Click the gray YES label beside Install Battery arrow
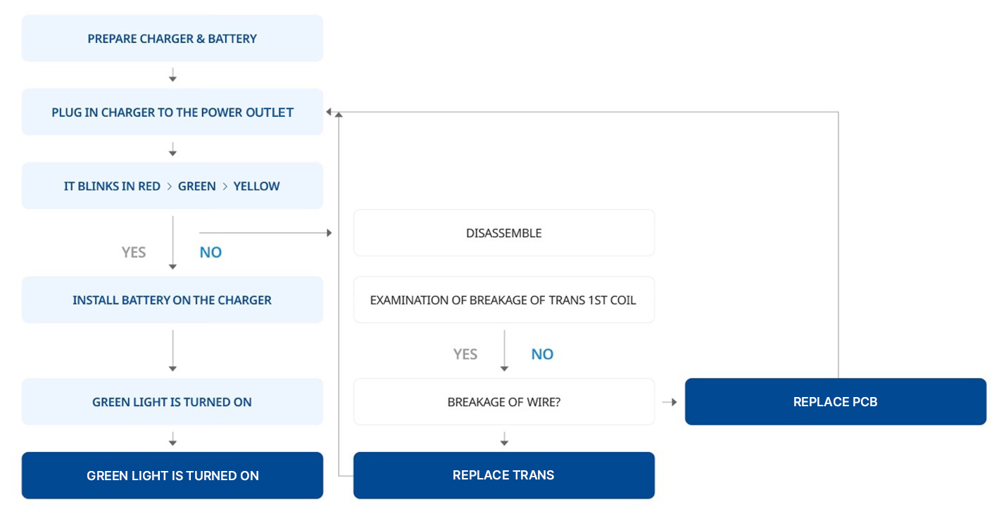This screenshot has height=521, width=999. coord(134,252)
